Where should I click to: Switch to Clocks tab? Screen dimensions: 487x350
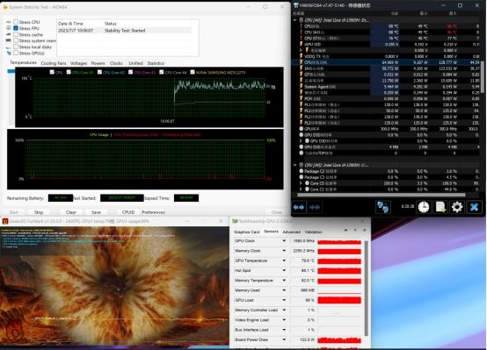(116, 63)
